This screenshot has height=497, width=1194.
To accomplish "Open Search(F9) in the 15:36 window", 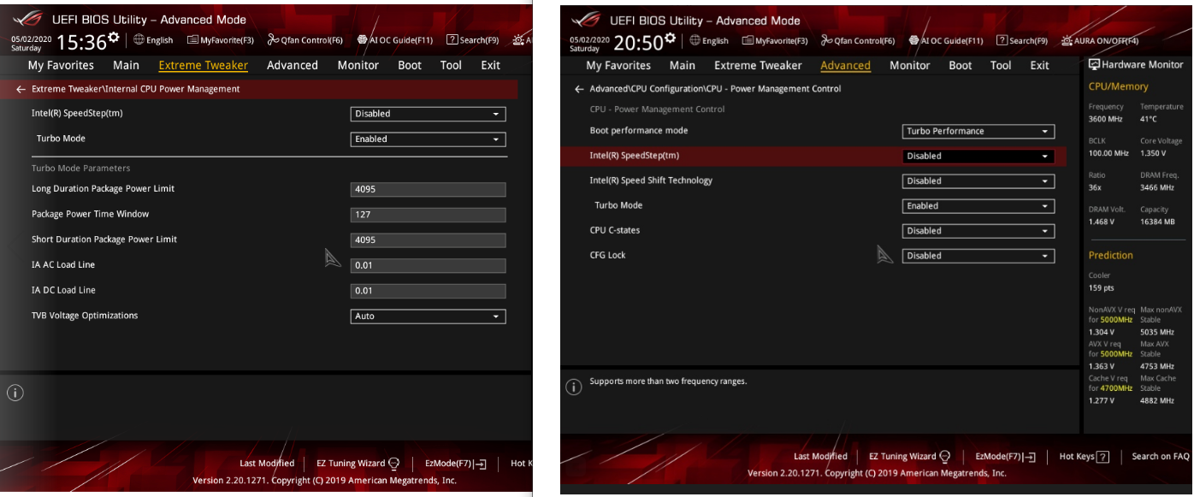I will point(473,40).
